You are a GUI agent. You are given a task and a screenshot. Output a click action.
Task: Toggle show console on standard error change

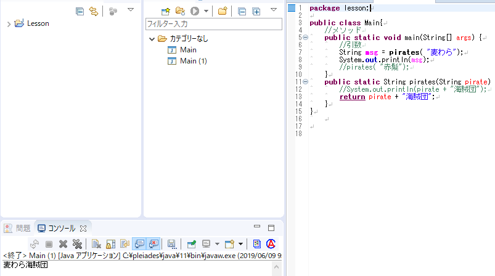tap(153, 244)
